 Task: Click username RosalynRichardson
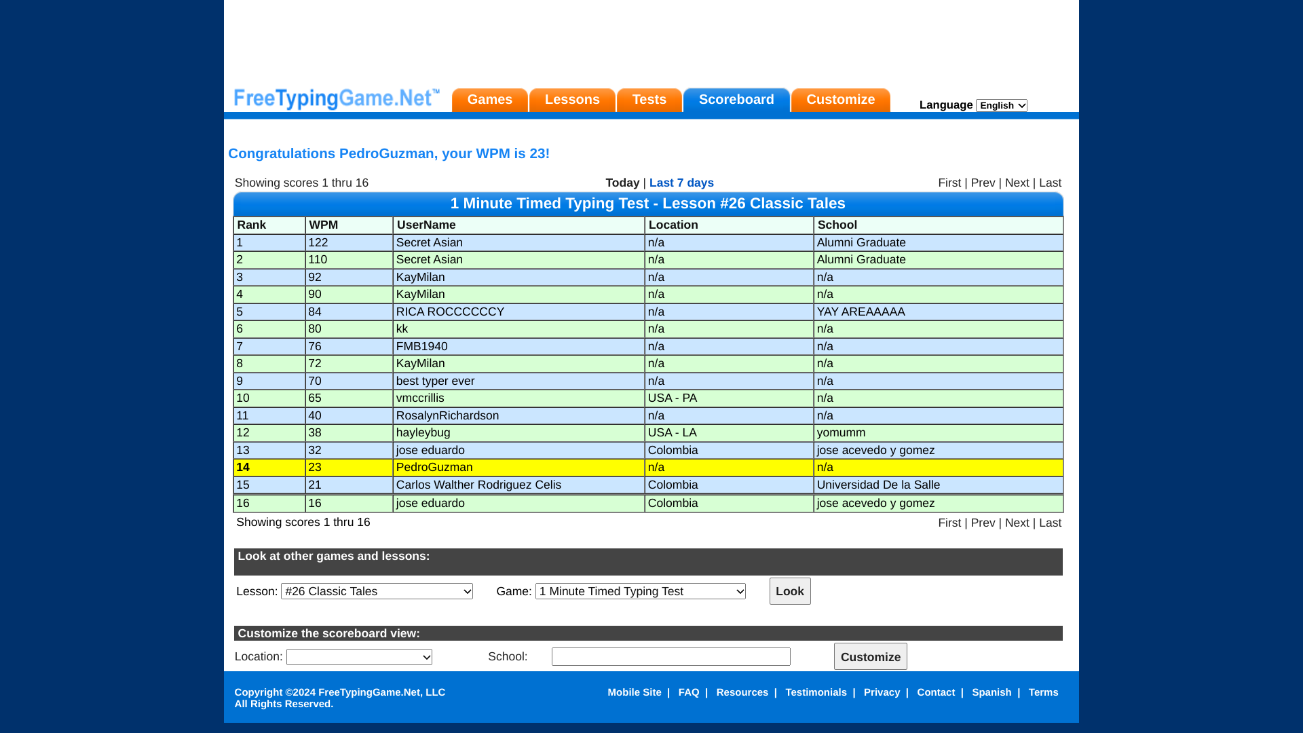click(447, 416)
